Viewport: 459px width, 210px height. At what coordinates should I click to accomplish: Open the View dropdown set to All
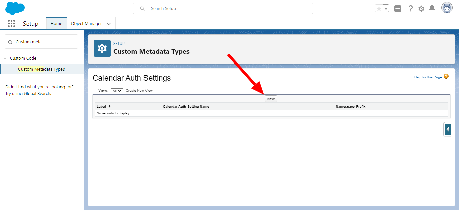click(x=117, y=91)
